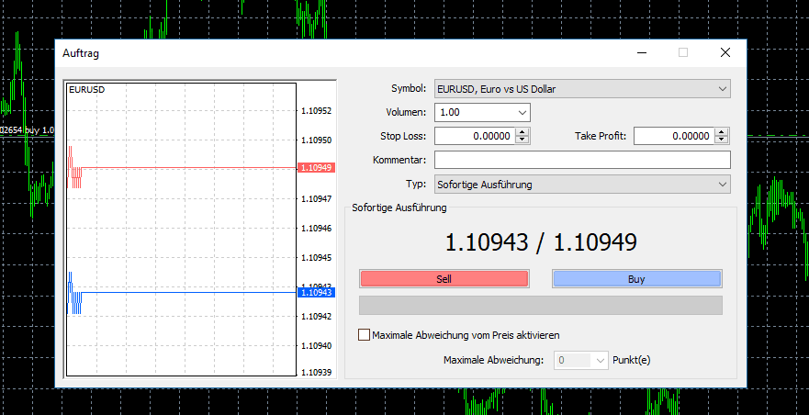The image size is (809, 415).
Task: Focus the Kommentar text field
Action: point(582,160)
